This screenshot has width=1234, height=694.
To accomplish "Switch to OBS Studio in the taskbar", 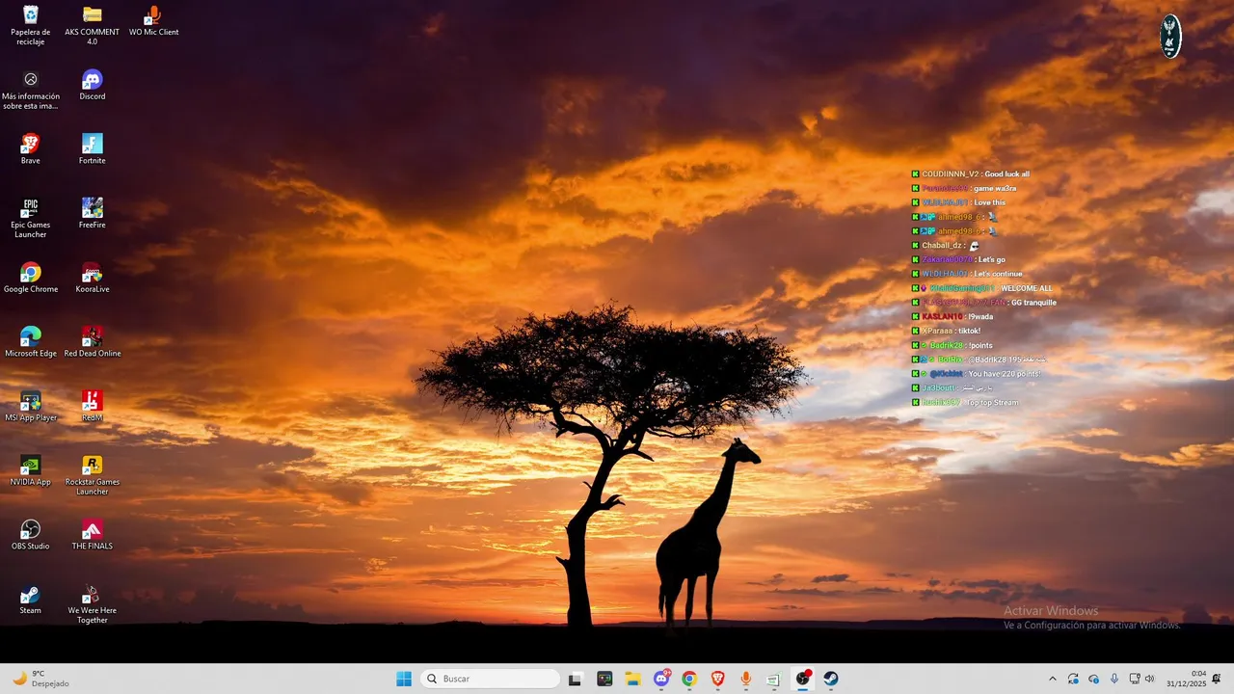I will pos(802,679).
